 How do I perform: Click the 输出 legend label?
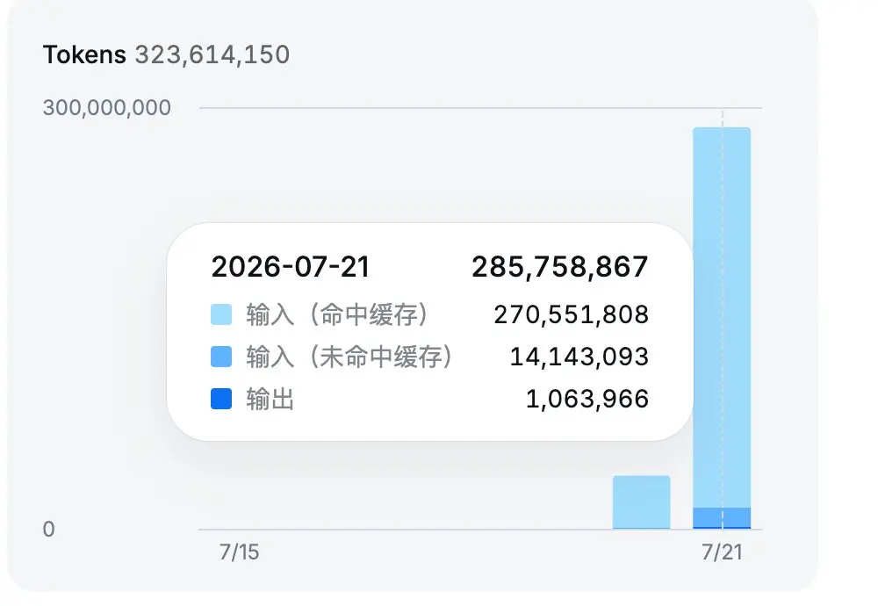coord(270,399)
